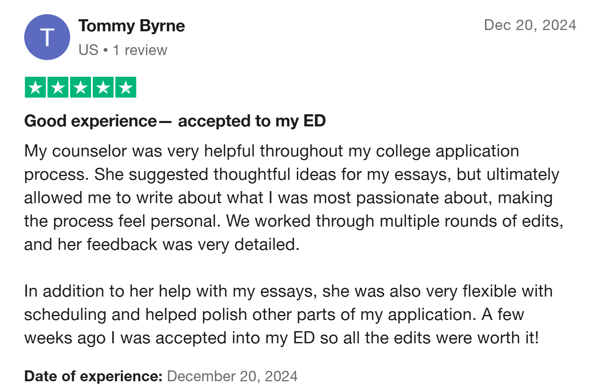Click the fifth green rating star
The height and width of the screenshot is (385, 599).
pyautogui.click(x=126, y=87)
